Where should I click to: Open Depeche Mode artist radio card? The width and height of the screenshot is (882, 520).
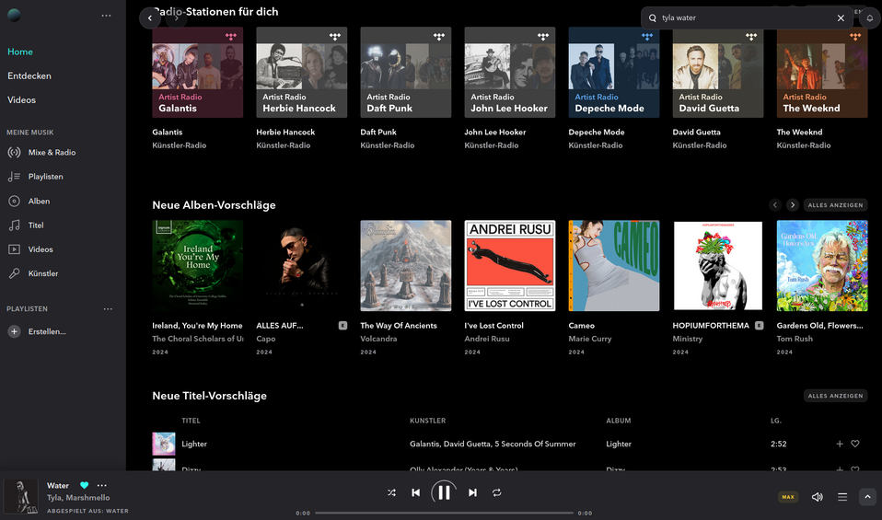pos(614,73)
